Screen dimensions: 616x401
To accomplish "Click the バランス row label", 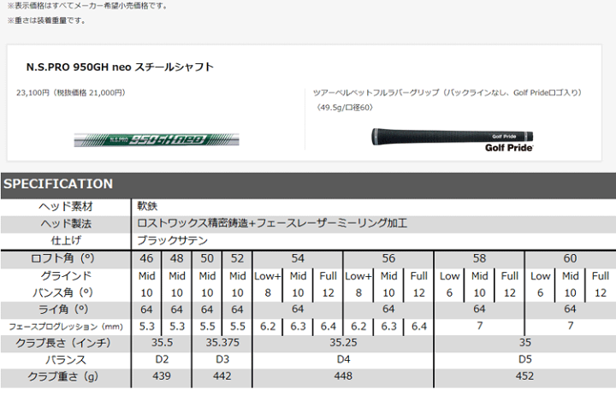I will click(66, 360).
